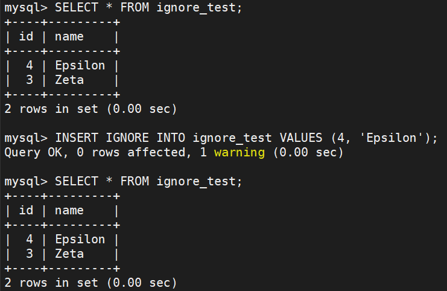Select the Epsilon cell in the last result table
The height and width of the screenshot is (291, 447).
click(x=80, y=240)
